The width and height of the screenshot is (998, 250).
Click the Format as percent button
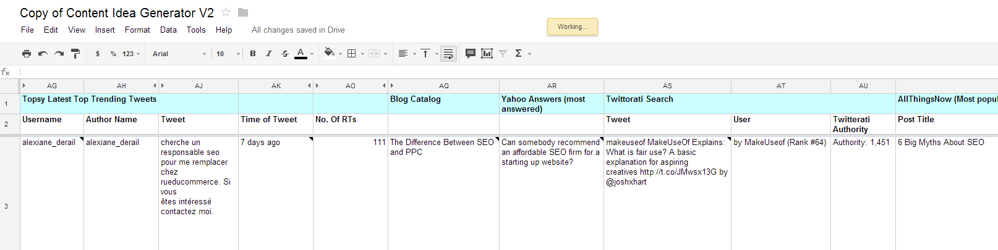(x=113, y=54)
